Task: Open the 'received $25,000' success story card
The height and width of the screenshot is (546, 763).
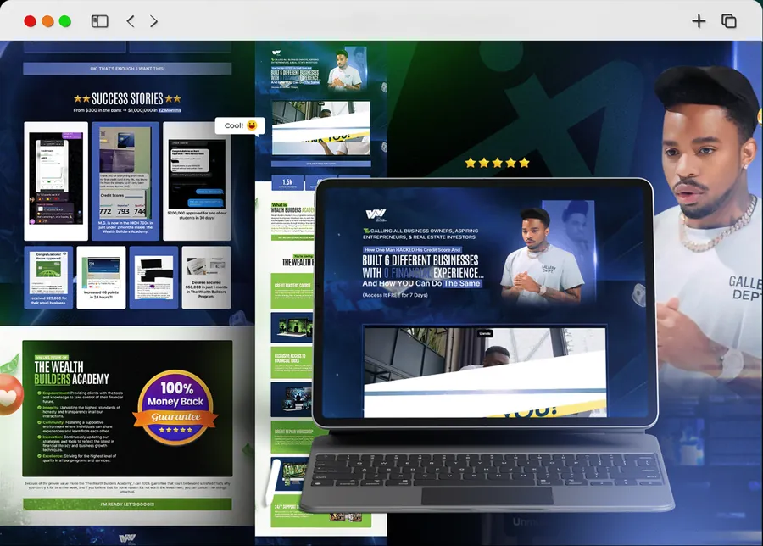Action: click(48, 277)
